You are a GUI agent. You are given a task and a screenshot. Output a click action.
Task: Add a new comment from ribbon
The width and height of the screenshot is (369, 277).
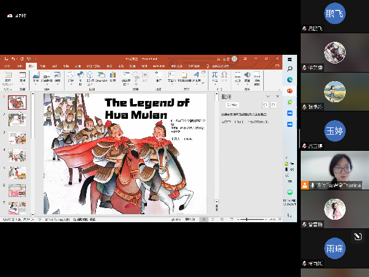pyautogui.click(x=159, y=77)
